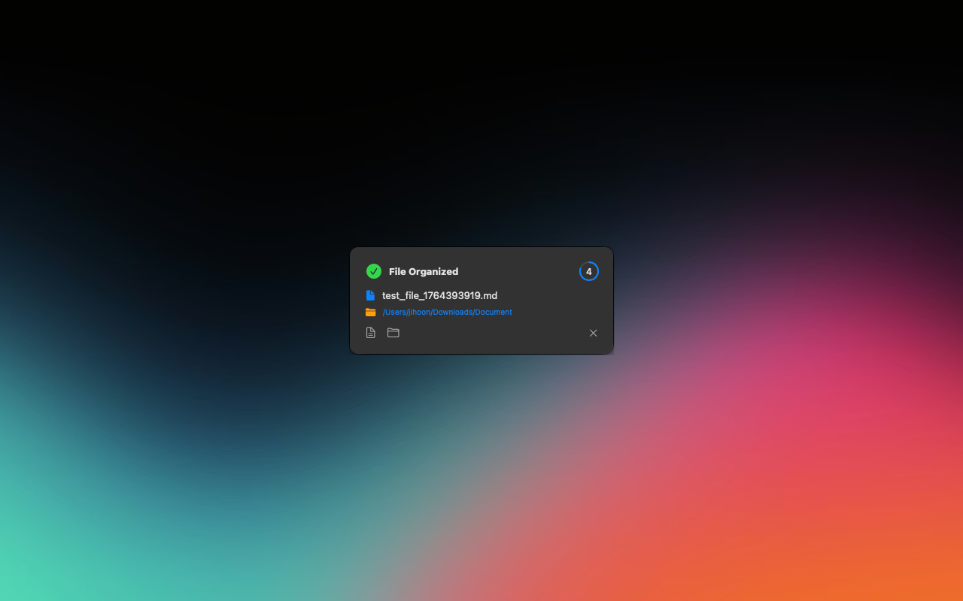Dismiss the notification with the X button
963x601 pixels.
593,333
